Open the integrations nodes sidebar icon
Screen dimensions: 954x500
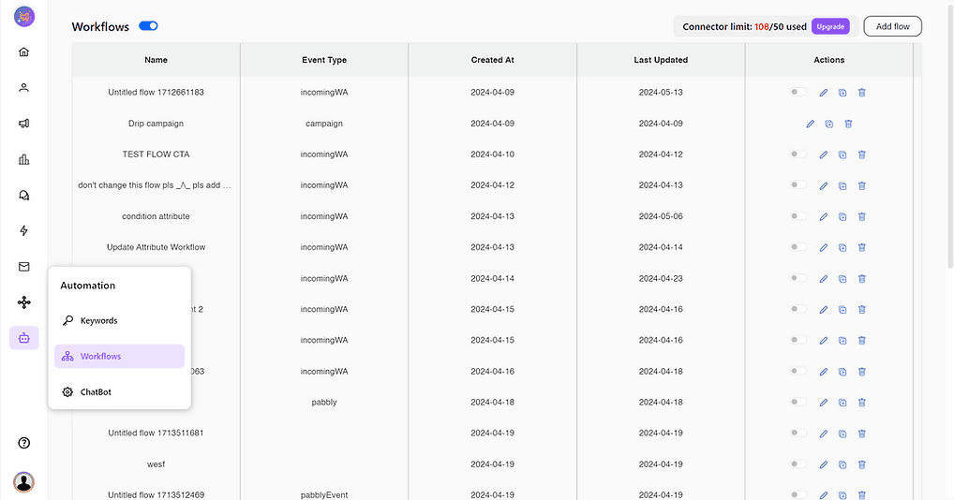click(x=23, y=301)
